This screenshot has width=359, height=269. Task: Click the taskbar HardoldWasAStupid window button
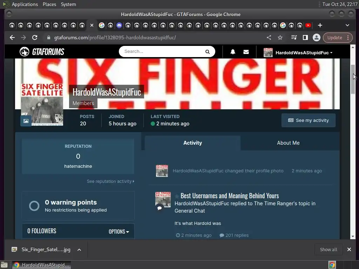[x=41, y=265]
